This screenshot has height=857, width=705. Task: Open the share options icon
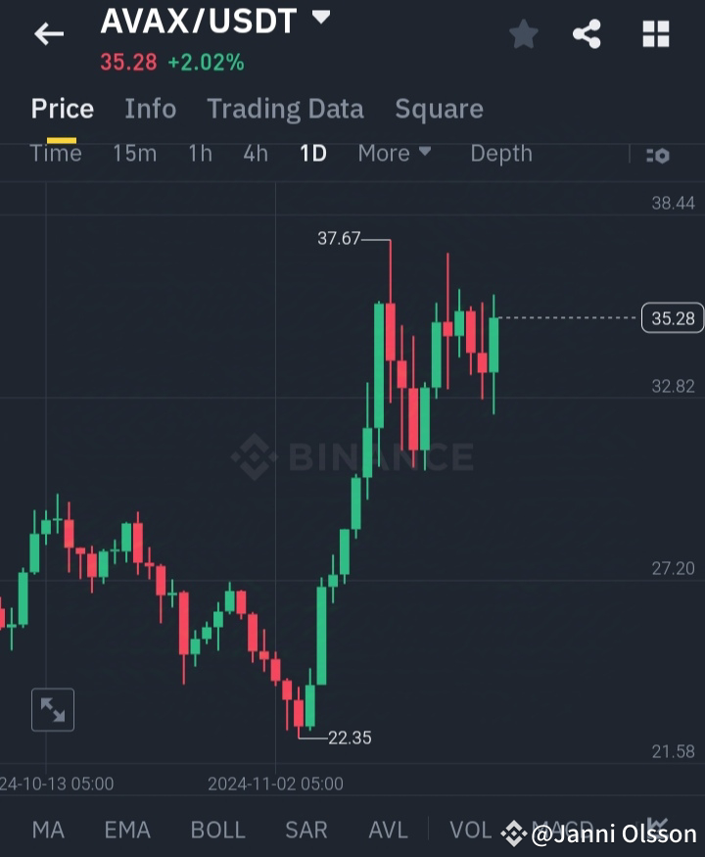pos(587,32)
